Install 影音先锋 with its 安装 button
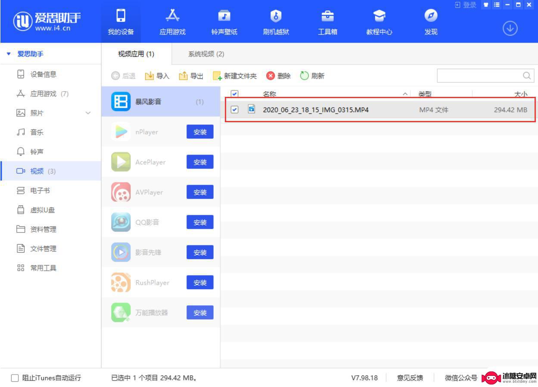The image size is (538, 387). click(x=200, y=252)
